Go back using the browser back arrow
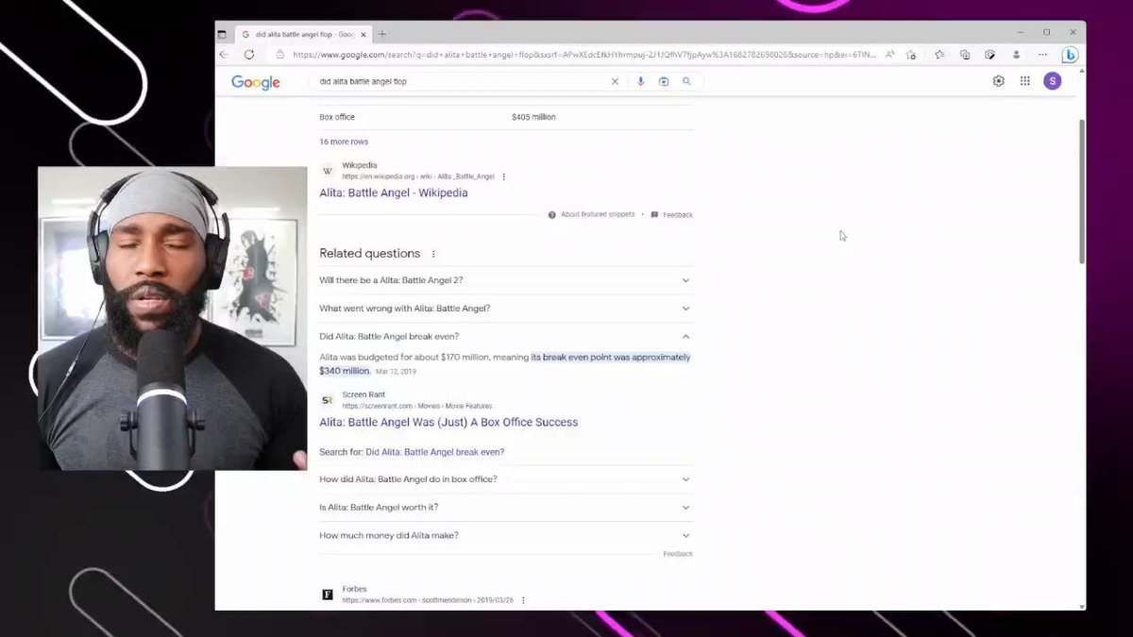 click(224, 55)
